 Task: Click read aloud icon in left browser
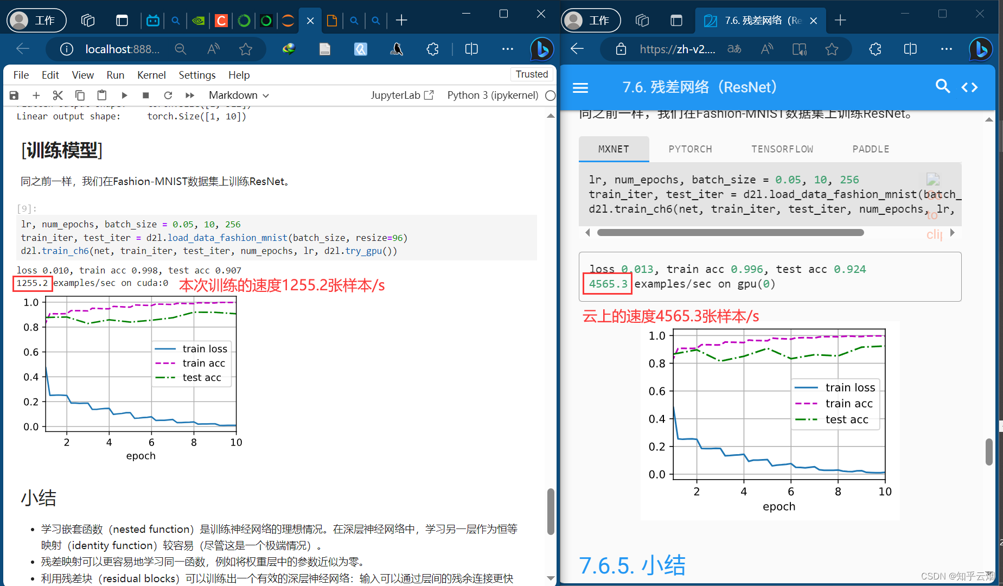pyautogui.click(x=213, y=49)
